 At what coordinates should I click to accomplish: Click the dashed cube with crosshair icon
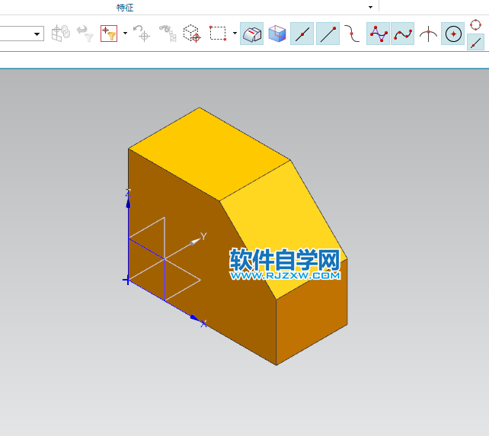[x=192, y=34]
